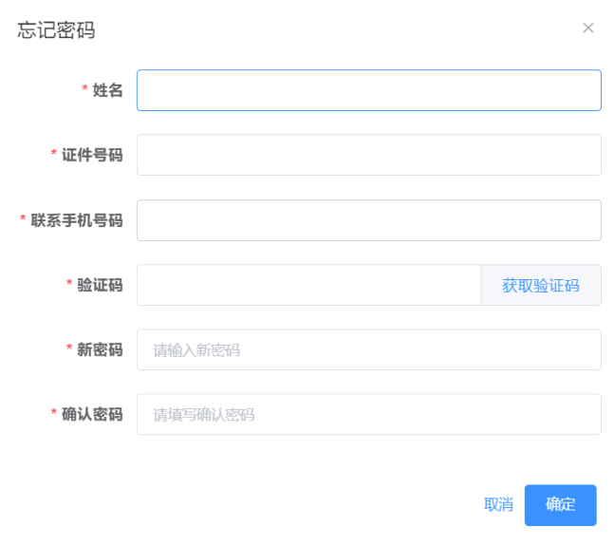Click the 新密码 field label
The width and height of the screenshot is (614, 546).
pos(100,349)
